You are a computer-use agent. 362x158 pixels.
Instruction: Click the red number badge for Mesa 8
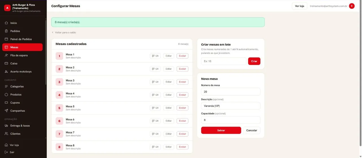pyautogui.click(x=59, y=147)
